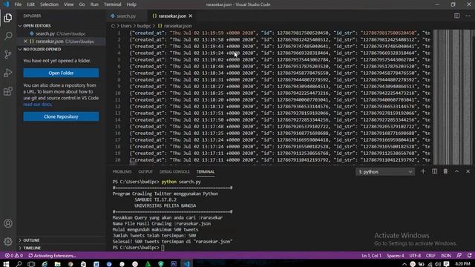Close the terminal panel
The width and height of the screenshot is (475, 267).
(468, 171)
